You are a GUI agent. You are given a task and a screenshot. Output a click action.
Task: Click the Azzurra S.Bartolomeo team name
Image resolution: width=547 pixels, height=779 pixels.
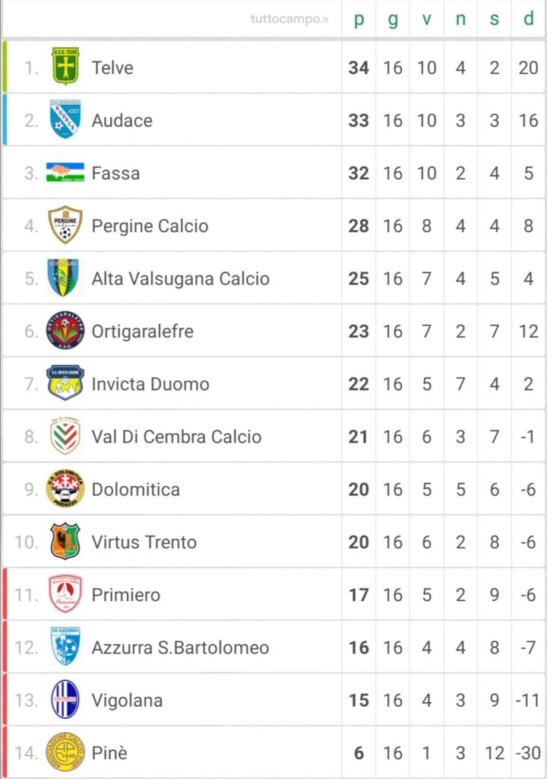click(181, 647)
